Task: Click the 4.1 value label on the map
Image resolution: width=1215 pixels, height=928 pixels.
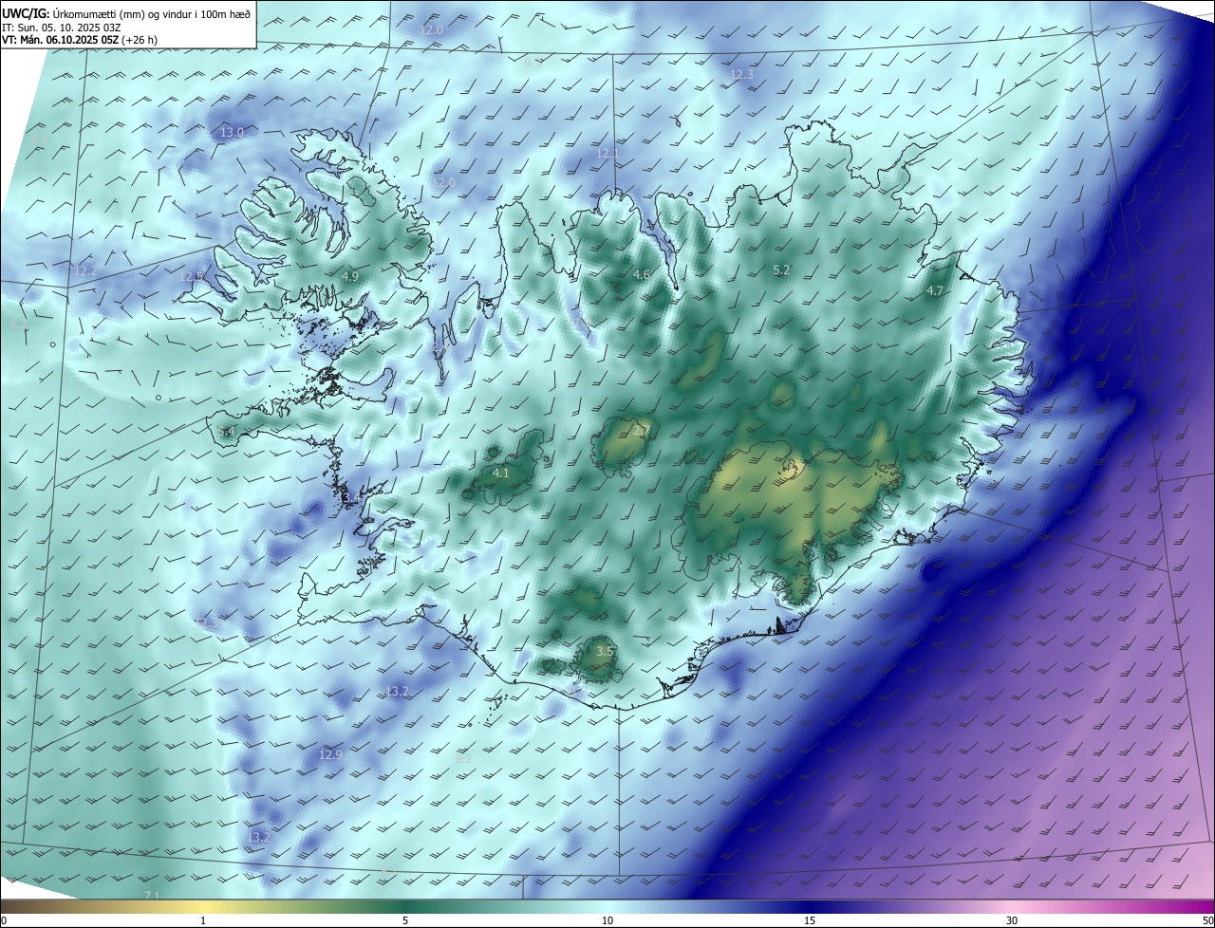Action: 501,473
